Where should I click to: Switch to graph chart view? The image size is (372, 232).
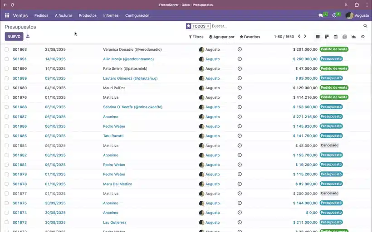point(354,37)
